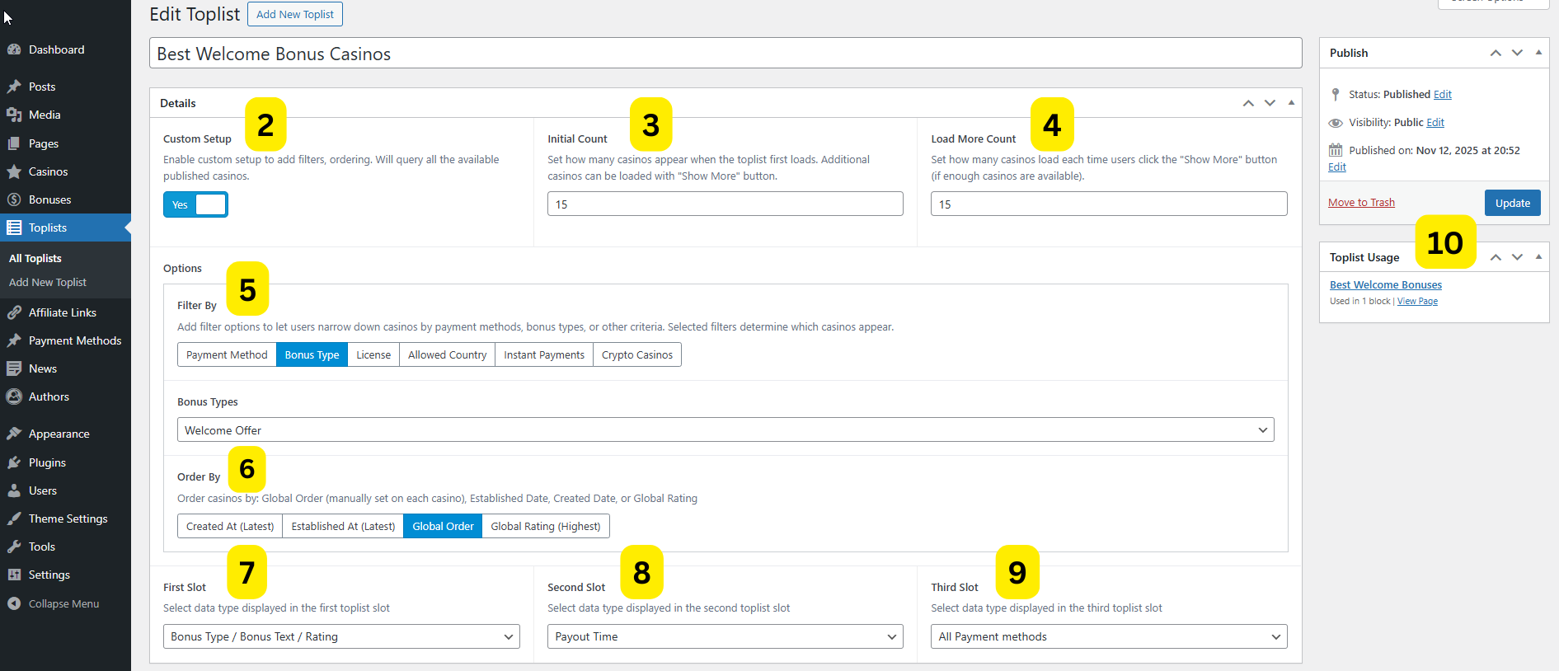This screenshot has height=671, width=1559.
Task: Open the Add New Toplist submenu item
Action: [x=48, y=282]
